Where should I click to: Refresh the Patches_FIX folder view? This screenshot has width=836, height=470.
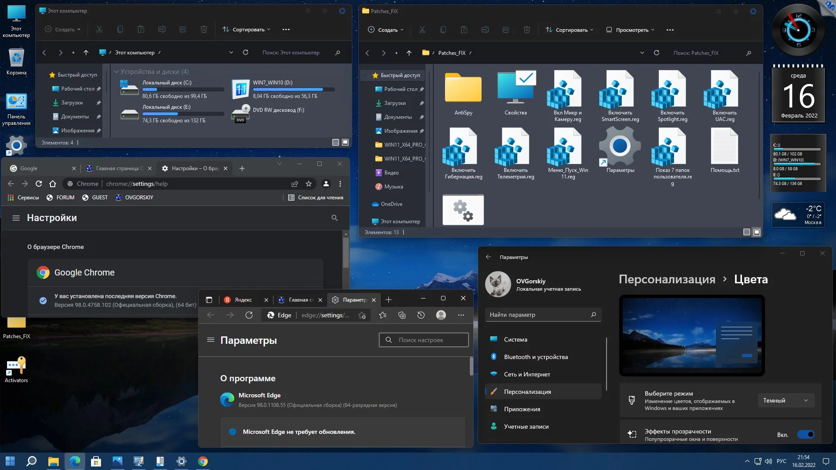pos(657,53)
